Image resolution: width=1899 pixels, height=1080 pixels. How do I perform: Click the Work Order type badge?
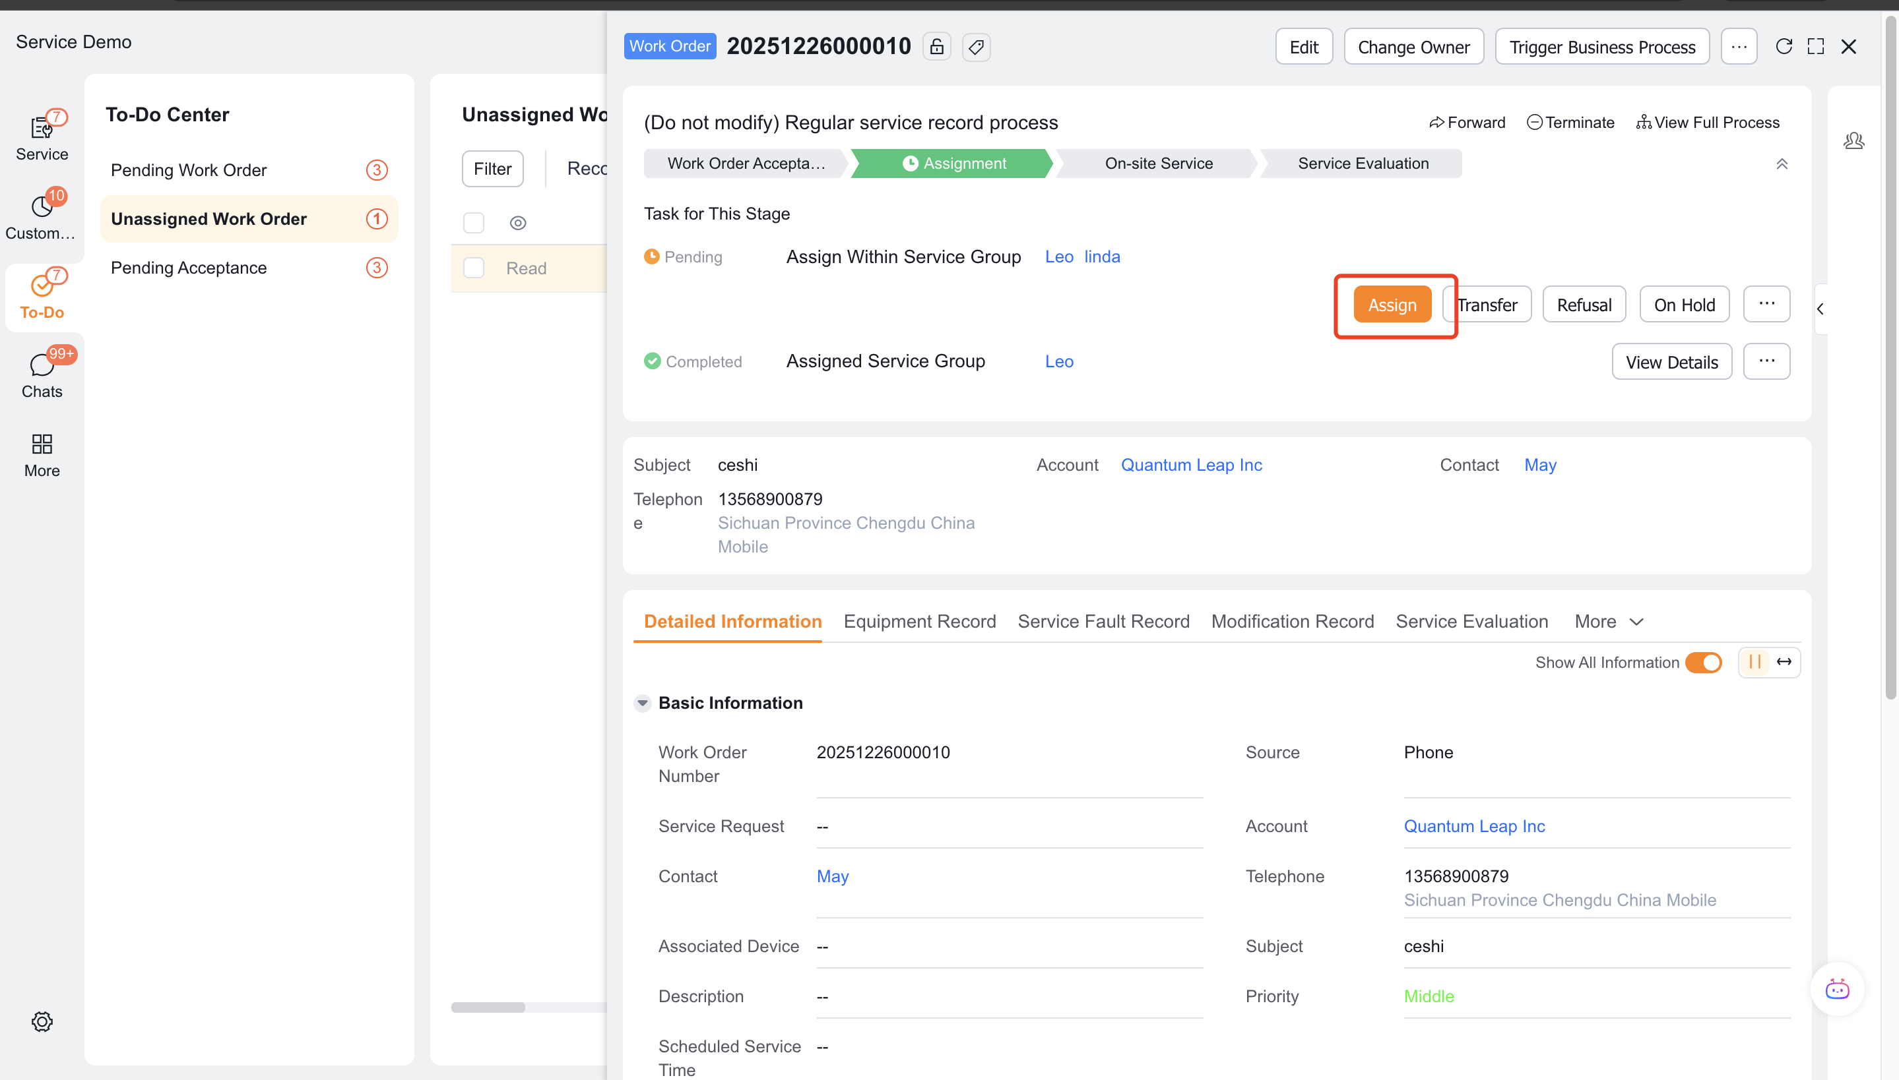(669, 46)
